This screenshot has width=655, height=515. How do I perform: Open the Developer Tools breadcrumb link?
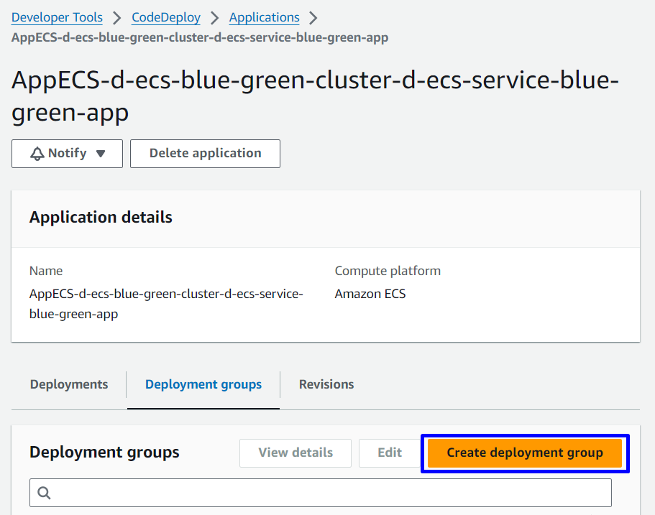(57, 17)
